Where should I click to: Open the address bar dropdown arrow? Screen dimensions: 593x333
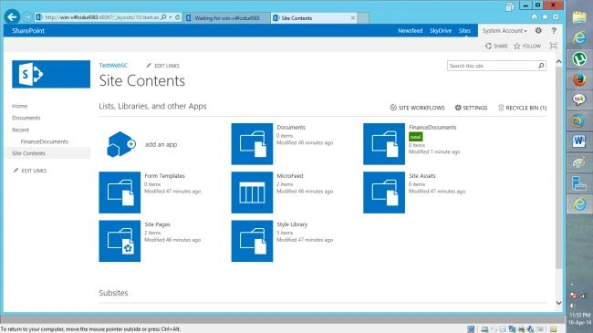[x=171, y=17]
